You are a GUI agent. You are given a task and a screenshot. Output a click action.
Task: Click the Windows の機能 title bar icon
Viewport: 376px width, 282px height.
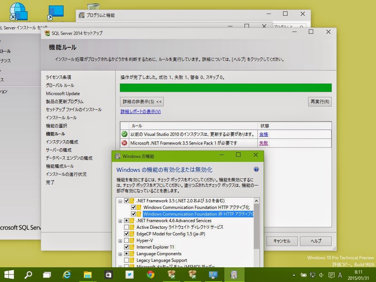(117, 156)
